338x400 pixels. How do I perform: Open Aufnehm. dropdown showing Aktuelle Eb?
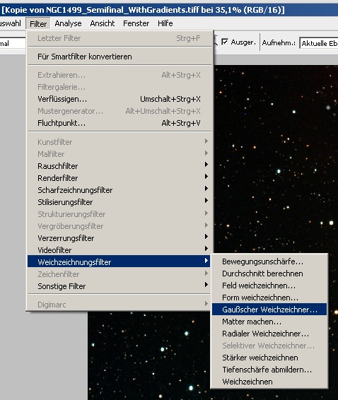pos(319,43)
